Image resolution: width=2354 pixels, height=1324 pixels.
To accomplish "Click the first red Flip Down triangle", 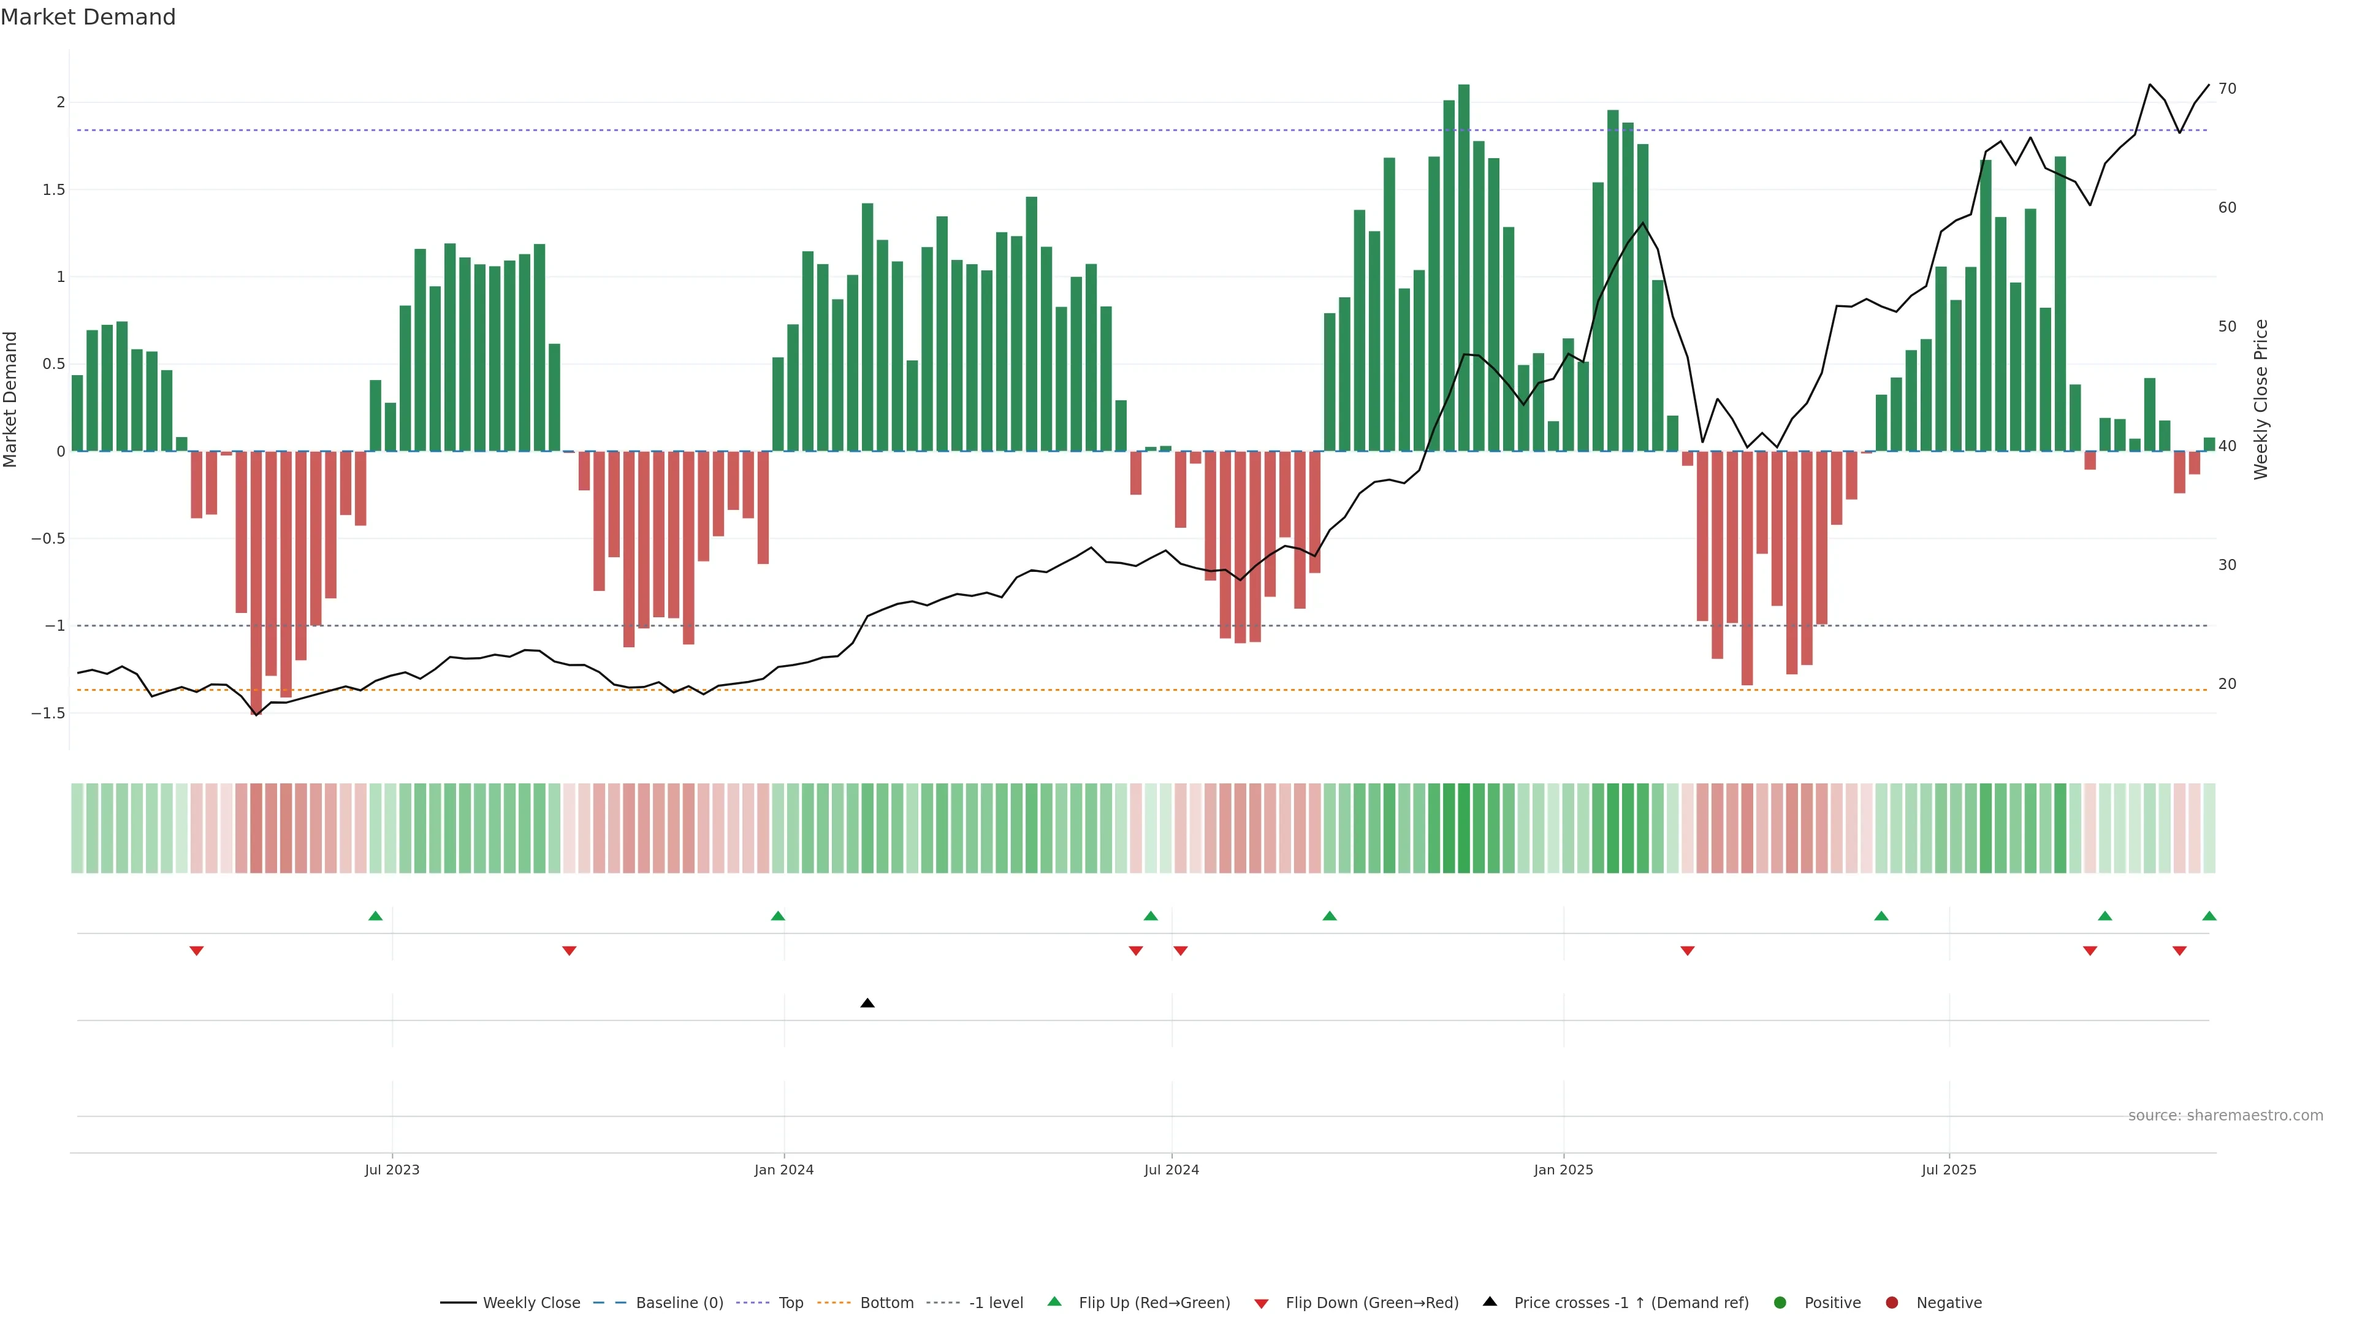I will 196,951.
